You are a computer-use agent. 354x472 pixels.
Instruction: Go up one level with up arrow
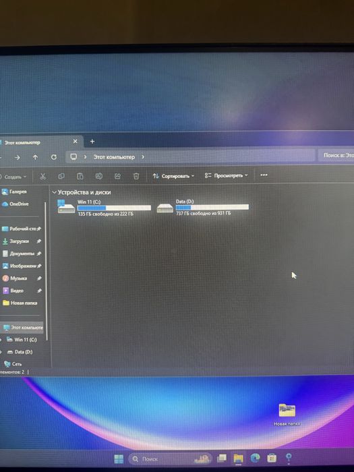pos(35,157)
